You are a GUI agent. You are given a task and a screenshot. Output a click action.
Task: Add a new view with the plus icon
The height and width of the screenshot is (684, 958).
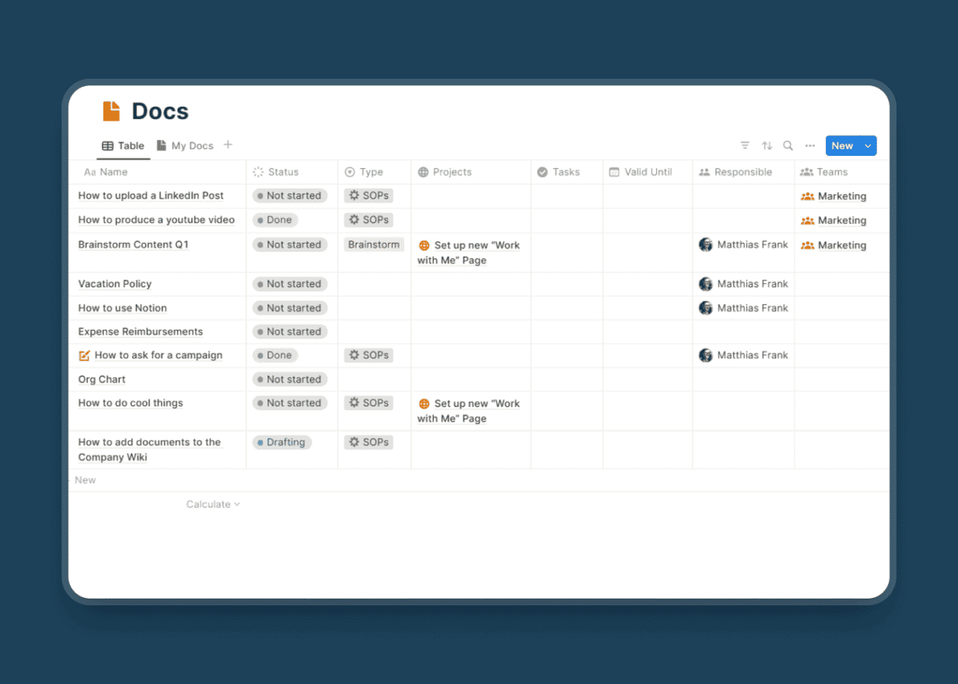228,144
